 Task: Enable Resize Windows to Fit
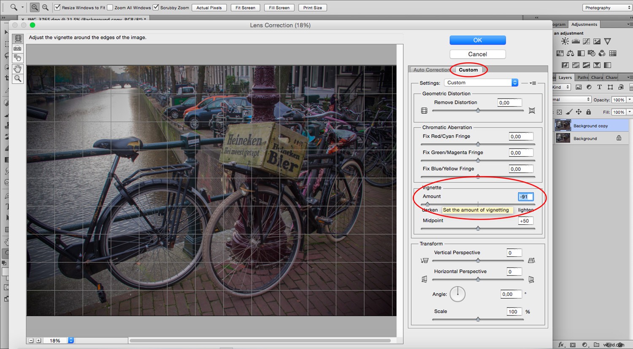(57, 7)
